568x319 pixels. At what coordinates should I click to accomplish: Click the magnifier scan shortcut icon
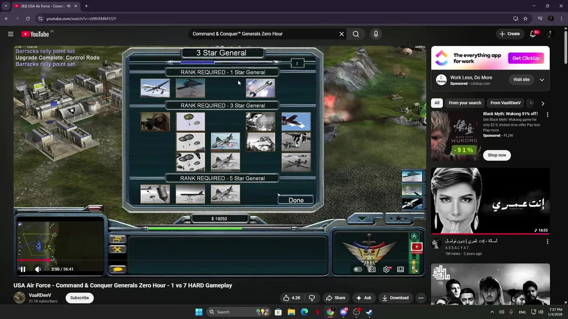[x=412, y=190]
